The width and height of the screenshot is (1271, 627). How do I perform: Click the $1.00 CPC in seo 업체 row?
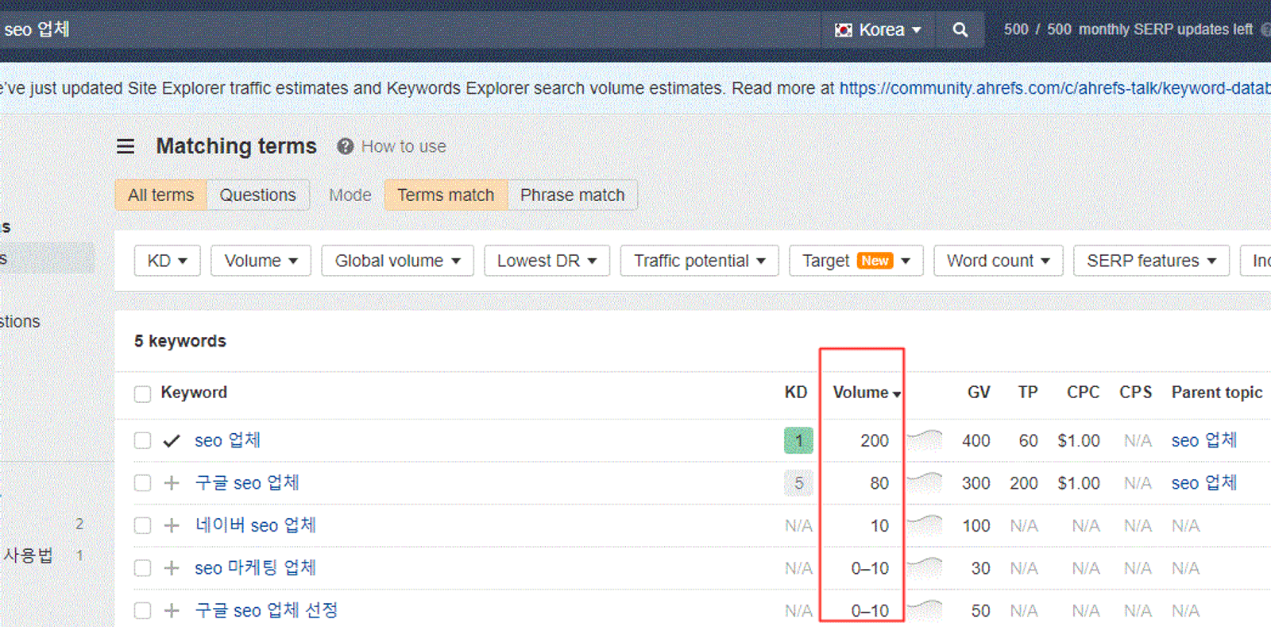pos(1079,440)
